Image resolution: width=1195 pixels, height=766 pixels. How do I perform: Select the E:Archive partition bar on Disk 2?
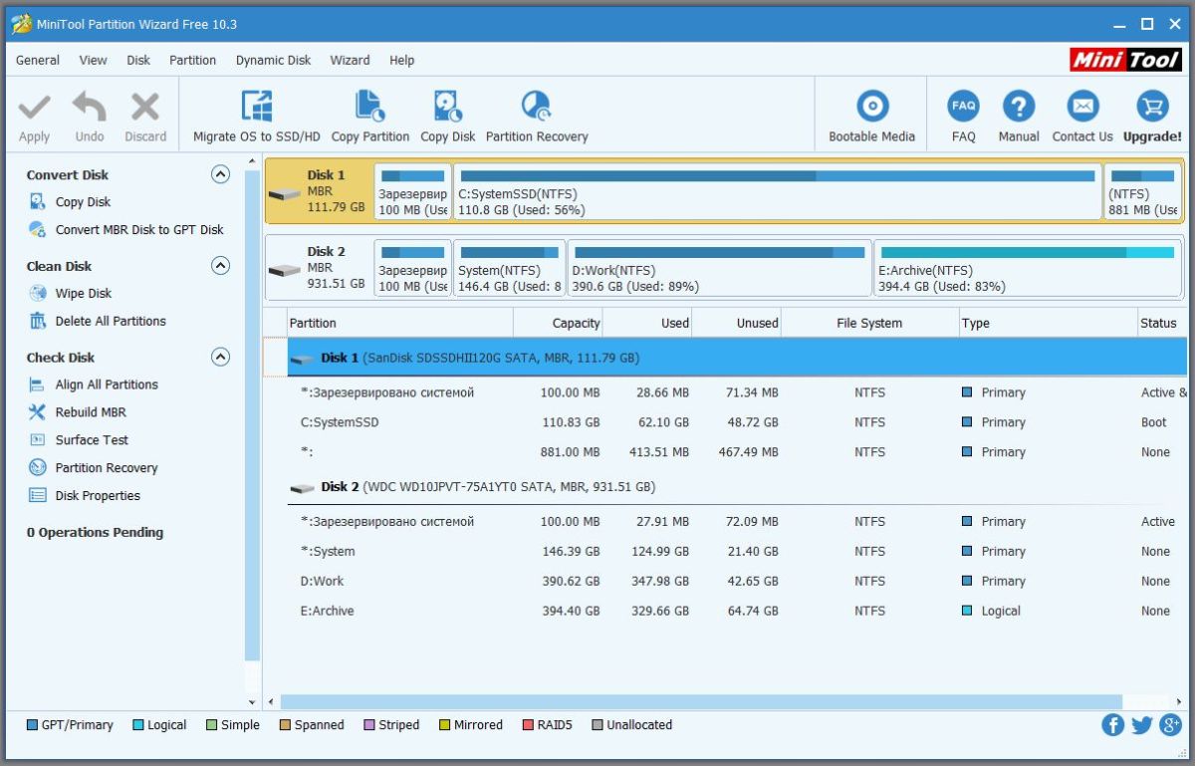point(1028,267)
